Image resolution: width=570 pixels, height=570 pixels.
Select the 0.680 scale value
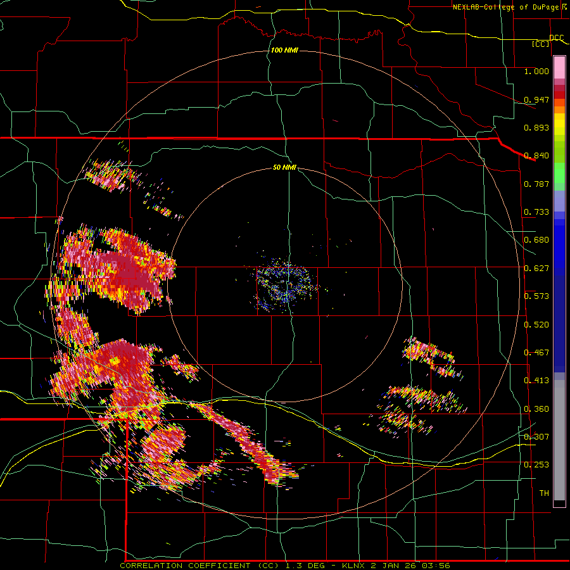(536, 240)
